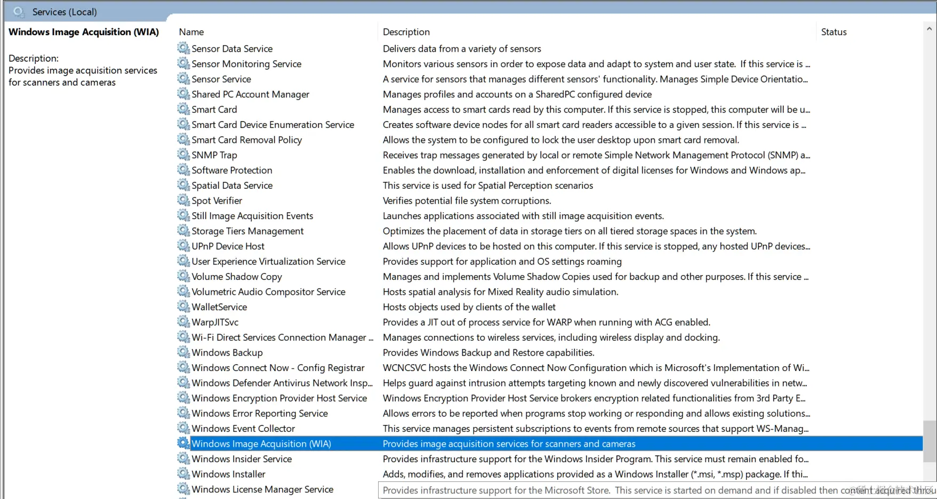Select WalletService service name
Screen dimensions: 937x499
[x=219, y=307]
